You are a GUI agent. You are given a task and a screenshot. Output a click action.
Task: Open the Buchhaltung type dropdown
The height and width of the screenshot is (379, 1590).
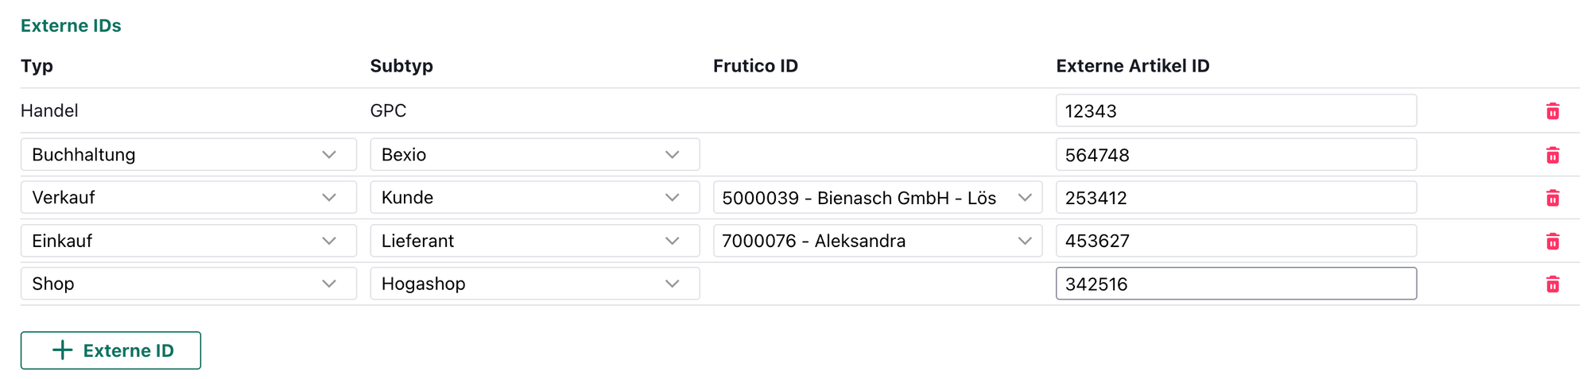tap(188, 155)
